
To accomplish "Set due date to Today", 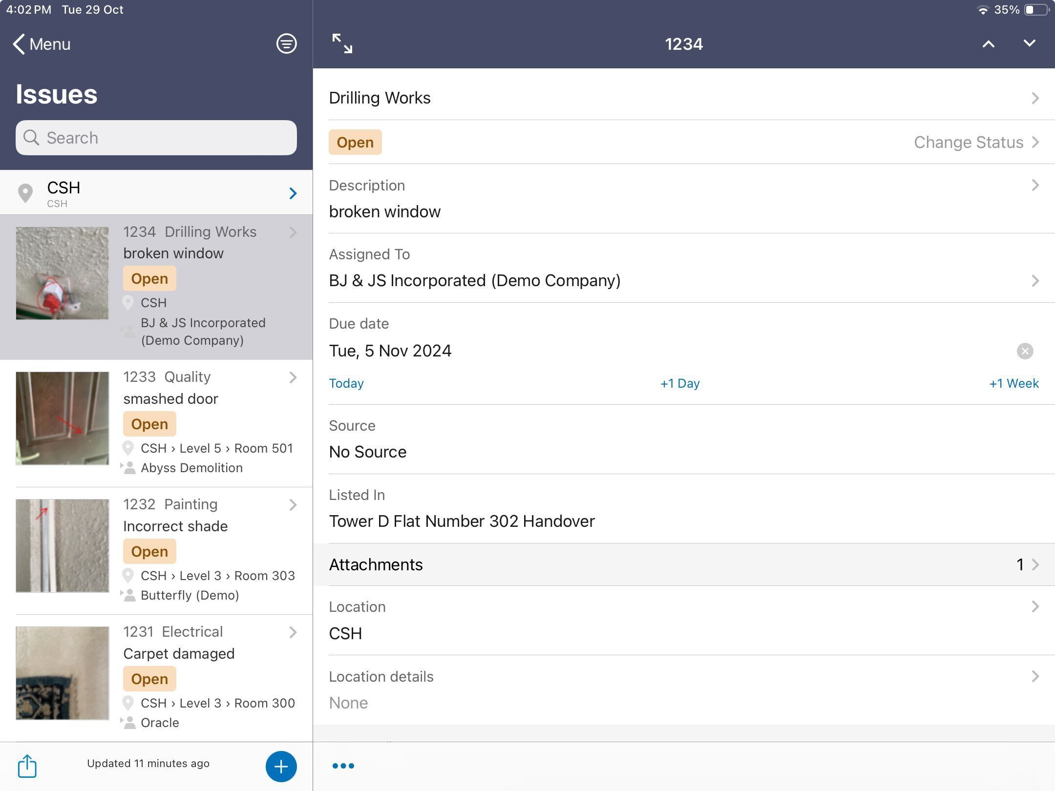I will tap(346, 383).
